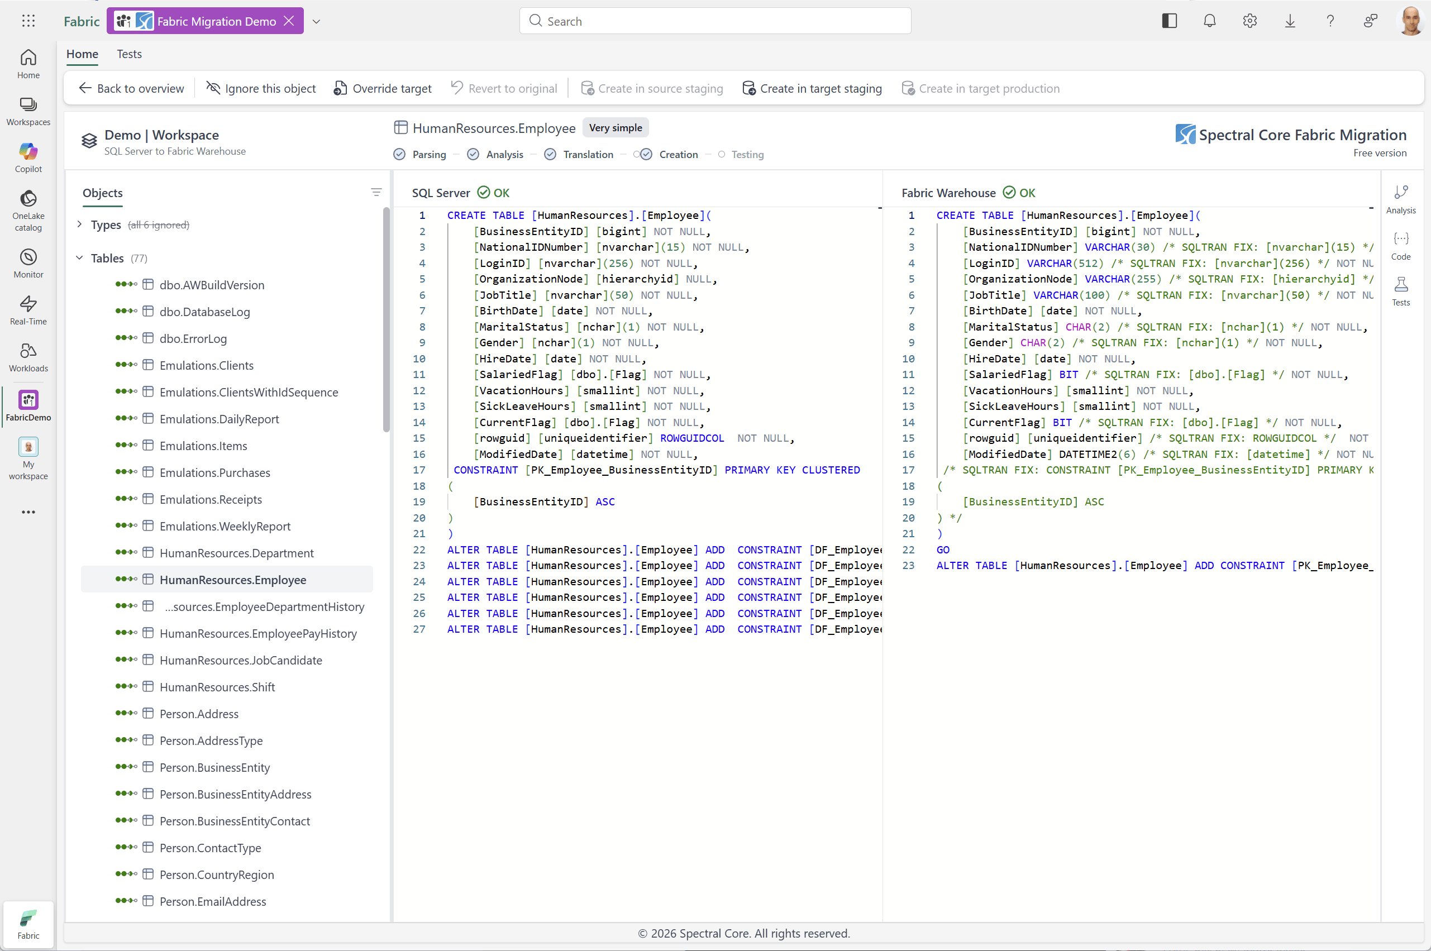Screen dimensions: 1431x951
Task: Open the help question mark
Action: pyautogui.click(x=1330, y=21)
